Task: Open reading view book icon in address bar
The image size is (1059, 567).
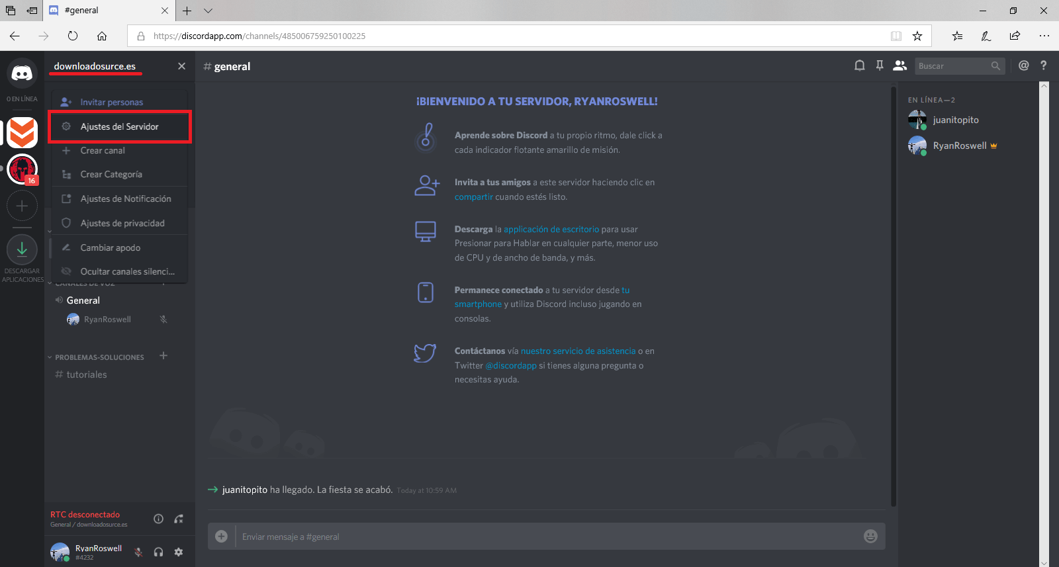Action: 896,36
